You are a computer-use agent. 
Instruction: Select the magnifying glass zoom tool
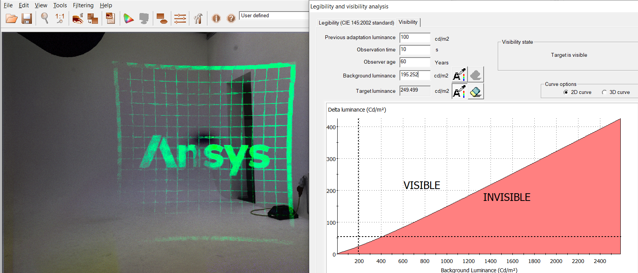[45, 18]
